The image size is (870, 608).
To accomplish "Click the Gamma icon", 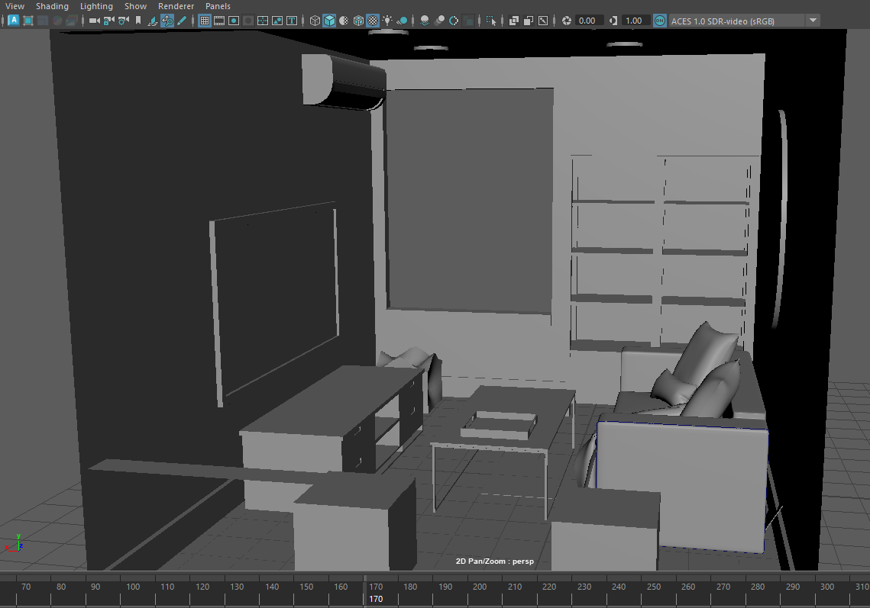I will 613,21.
